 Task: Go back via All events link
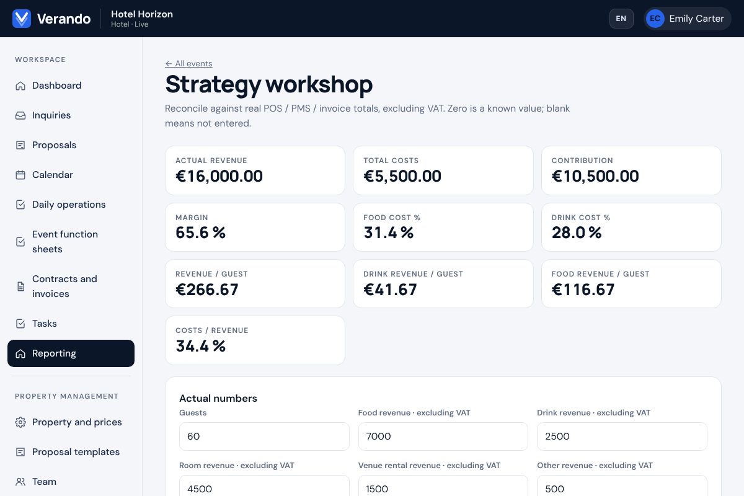click(188, 63)
